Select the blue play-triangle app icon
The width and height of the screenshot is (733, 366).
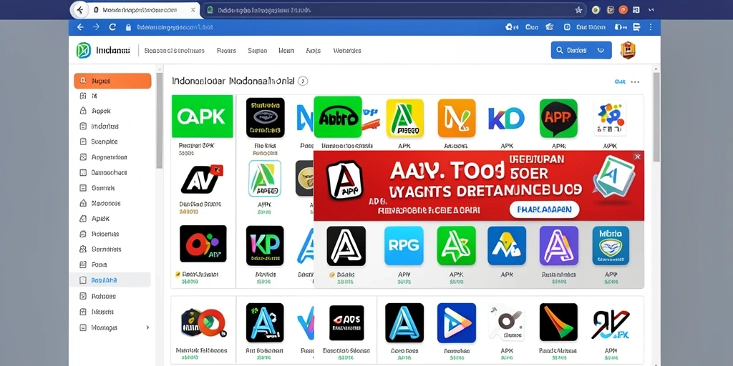(457, 322)
